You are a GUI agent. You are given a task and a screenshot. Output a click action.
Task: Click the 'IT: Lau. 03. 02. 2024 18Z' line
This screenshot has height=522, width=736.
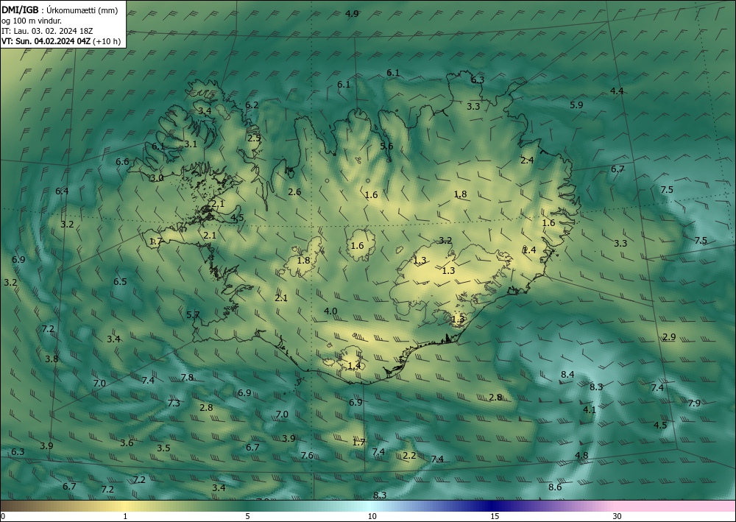pos(47,31)
